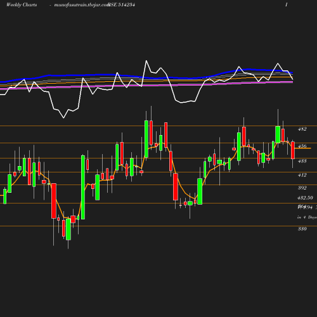Click the 432.50 price value label
This screenshot has width=317, height=317.
pyautogui.click(x=305, y=198)
